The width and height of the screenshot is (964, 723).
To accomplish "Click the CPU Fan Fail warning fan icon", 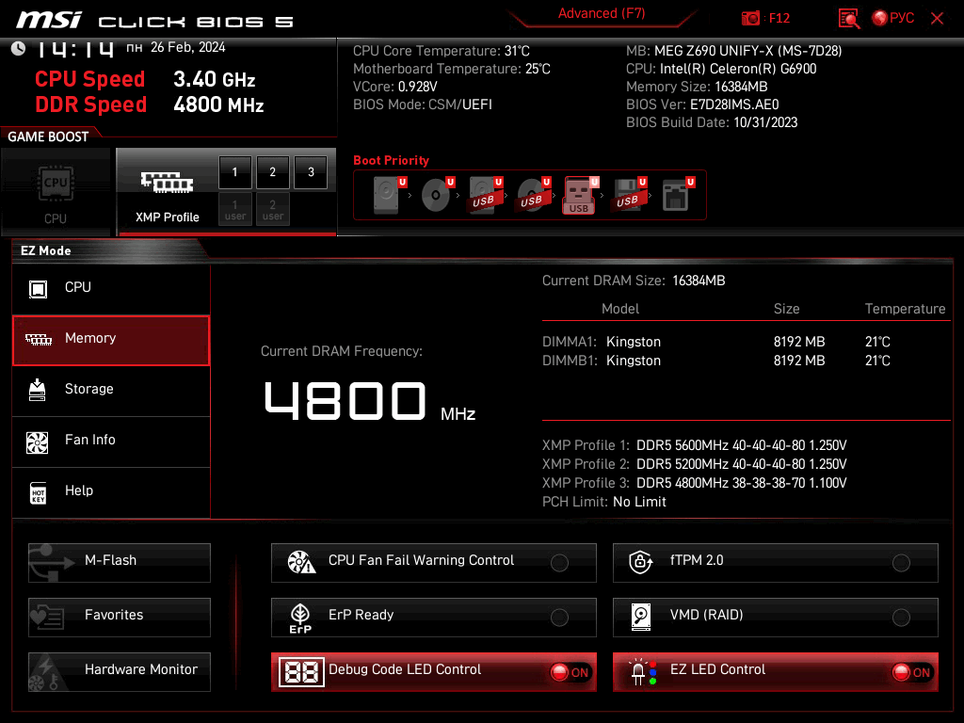I will click(301, 562).
